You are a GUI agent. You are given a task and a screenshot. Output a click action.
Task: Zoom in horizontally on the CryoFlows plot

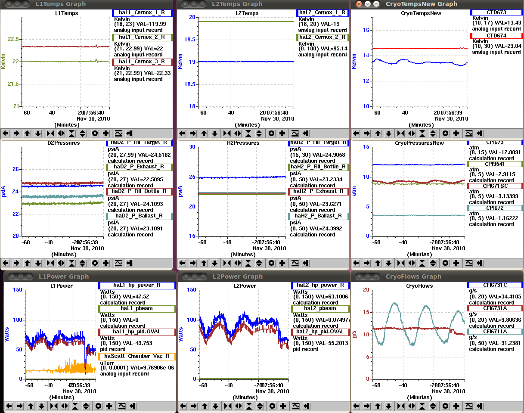pyautogui.click(x=401, y=406)
